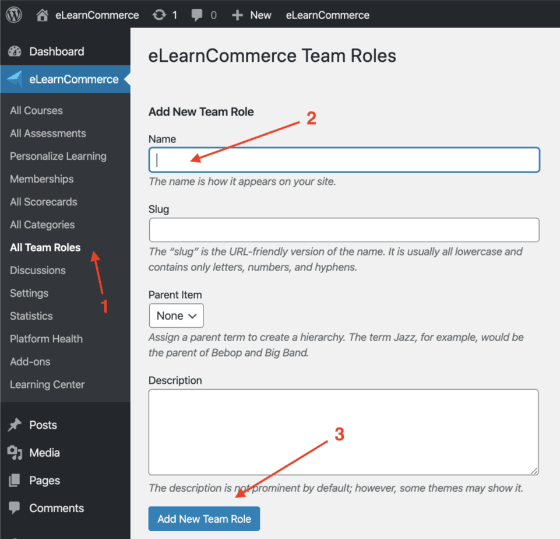Go to Dashboard label in sidebar
The width and height of the screenshot is (560, 539).
click(57, 51)
